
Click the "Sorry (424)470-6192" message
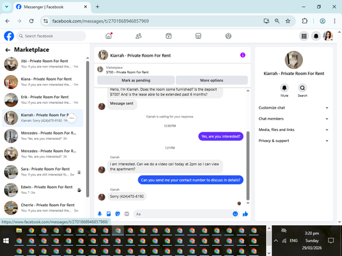point(127,197)
